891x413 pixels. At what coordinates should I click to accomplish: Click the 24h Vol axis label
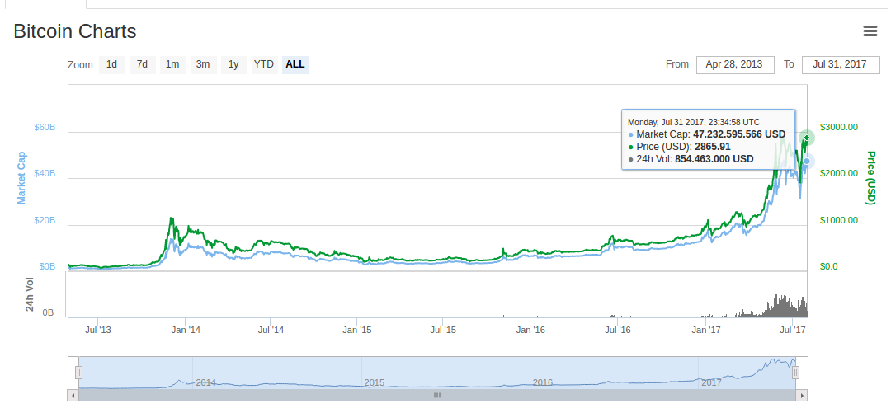pos(30,294)
